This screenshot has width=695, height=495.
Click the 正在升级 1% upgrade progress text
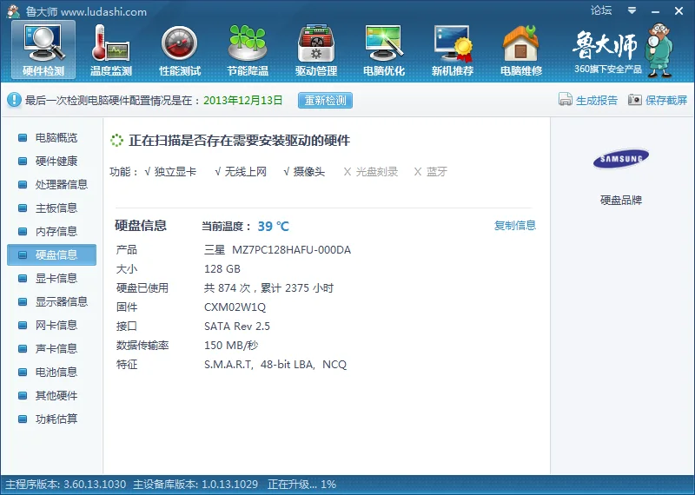click(301, 485)
